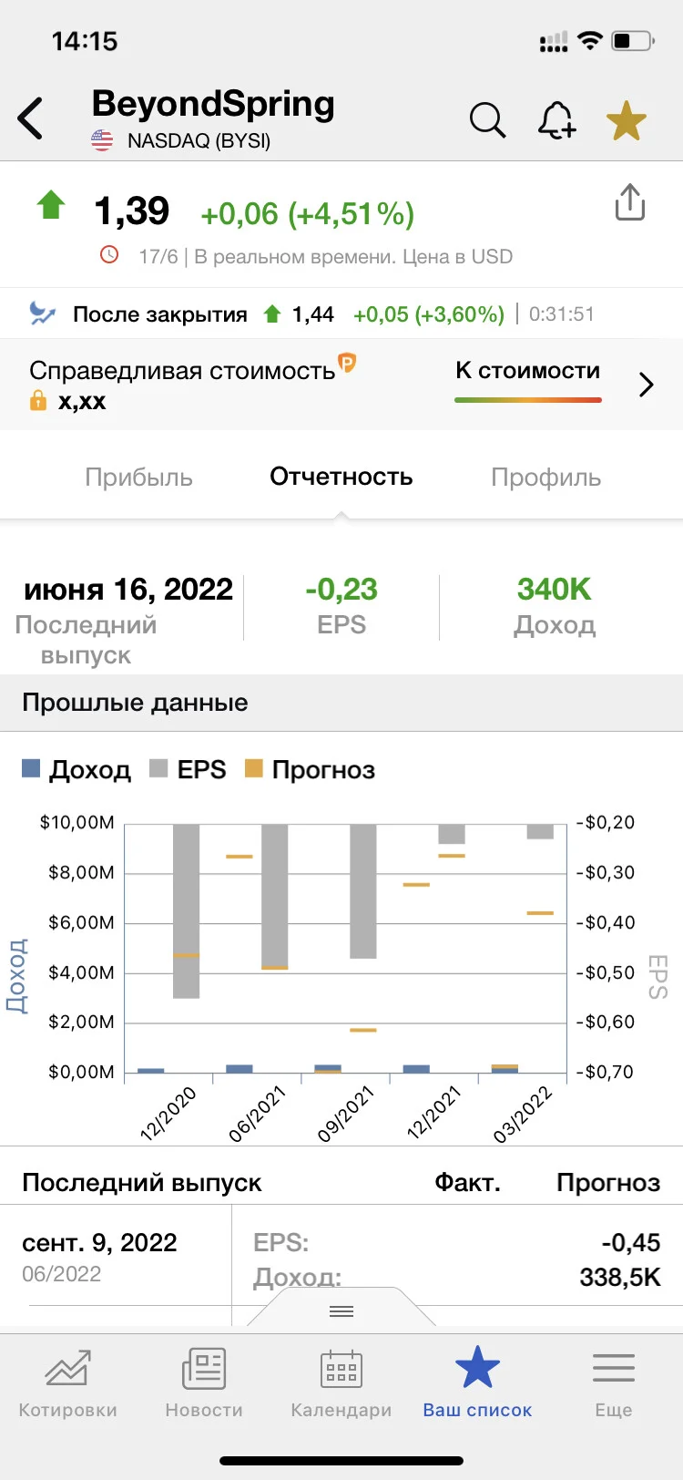Open Ваш список star icon

(477, 1383)
